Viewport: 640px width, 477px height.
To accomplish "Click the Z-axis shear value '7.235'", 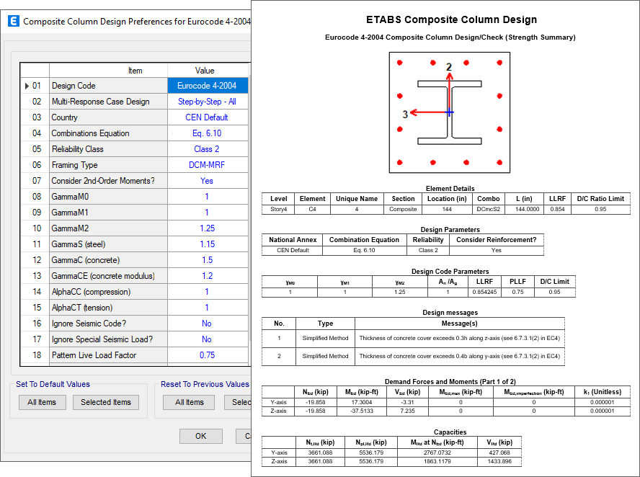I will point(408,411).
